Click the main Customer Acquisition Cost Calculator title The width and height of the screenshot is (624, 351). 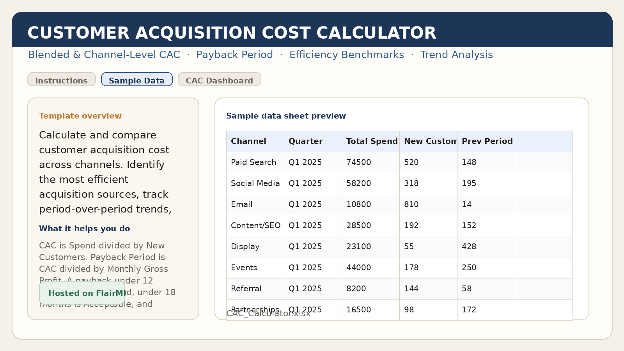[232, 33]
